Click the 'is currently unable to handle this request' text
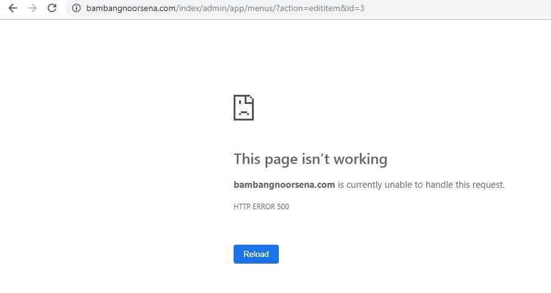Image resolution: width=551 pixels, height=293 pixels. 421,185
